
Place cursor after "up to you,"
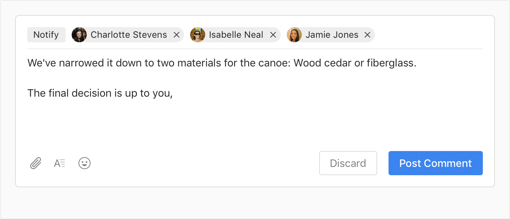(x=174, y=93)
